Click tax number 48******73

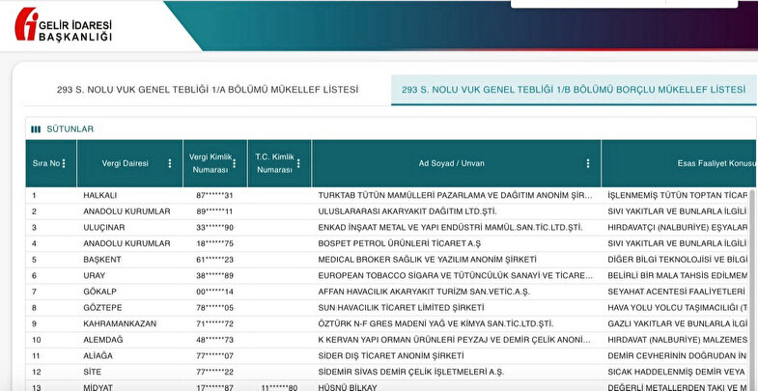coord(214,340)
